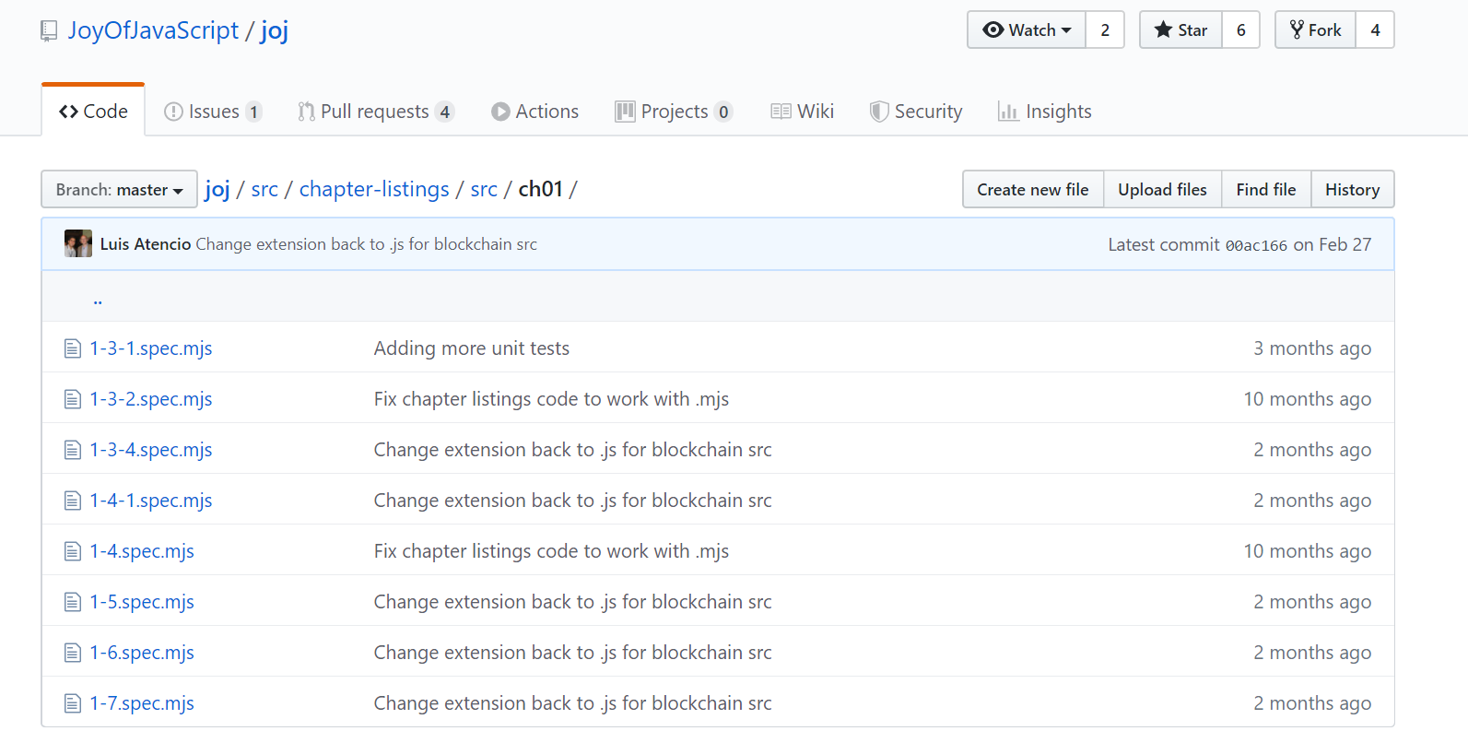Open the joj repository title link
The width and height of the screenshot is (1468, 731).
pyautogui.click(x=275, y=30)
